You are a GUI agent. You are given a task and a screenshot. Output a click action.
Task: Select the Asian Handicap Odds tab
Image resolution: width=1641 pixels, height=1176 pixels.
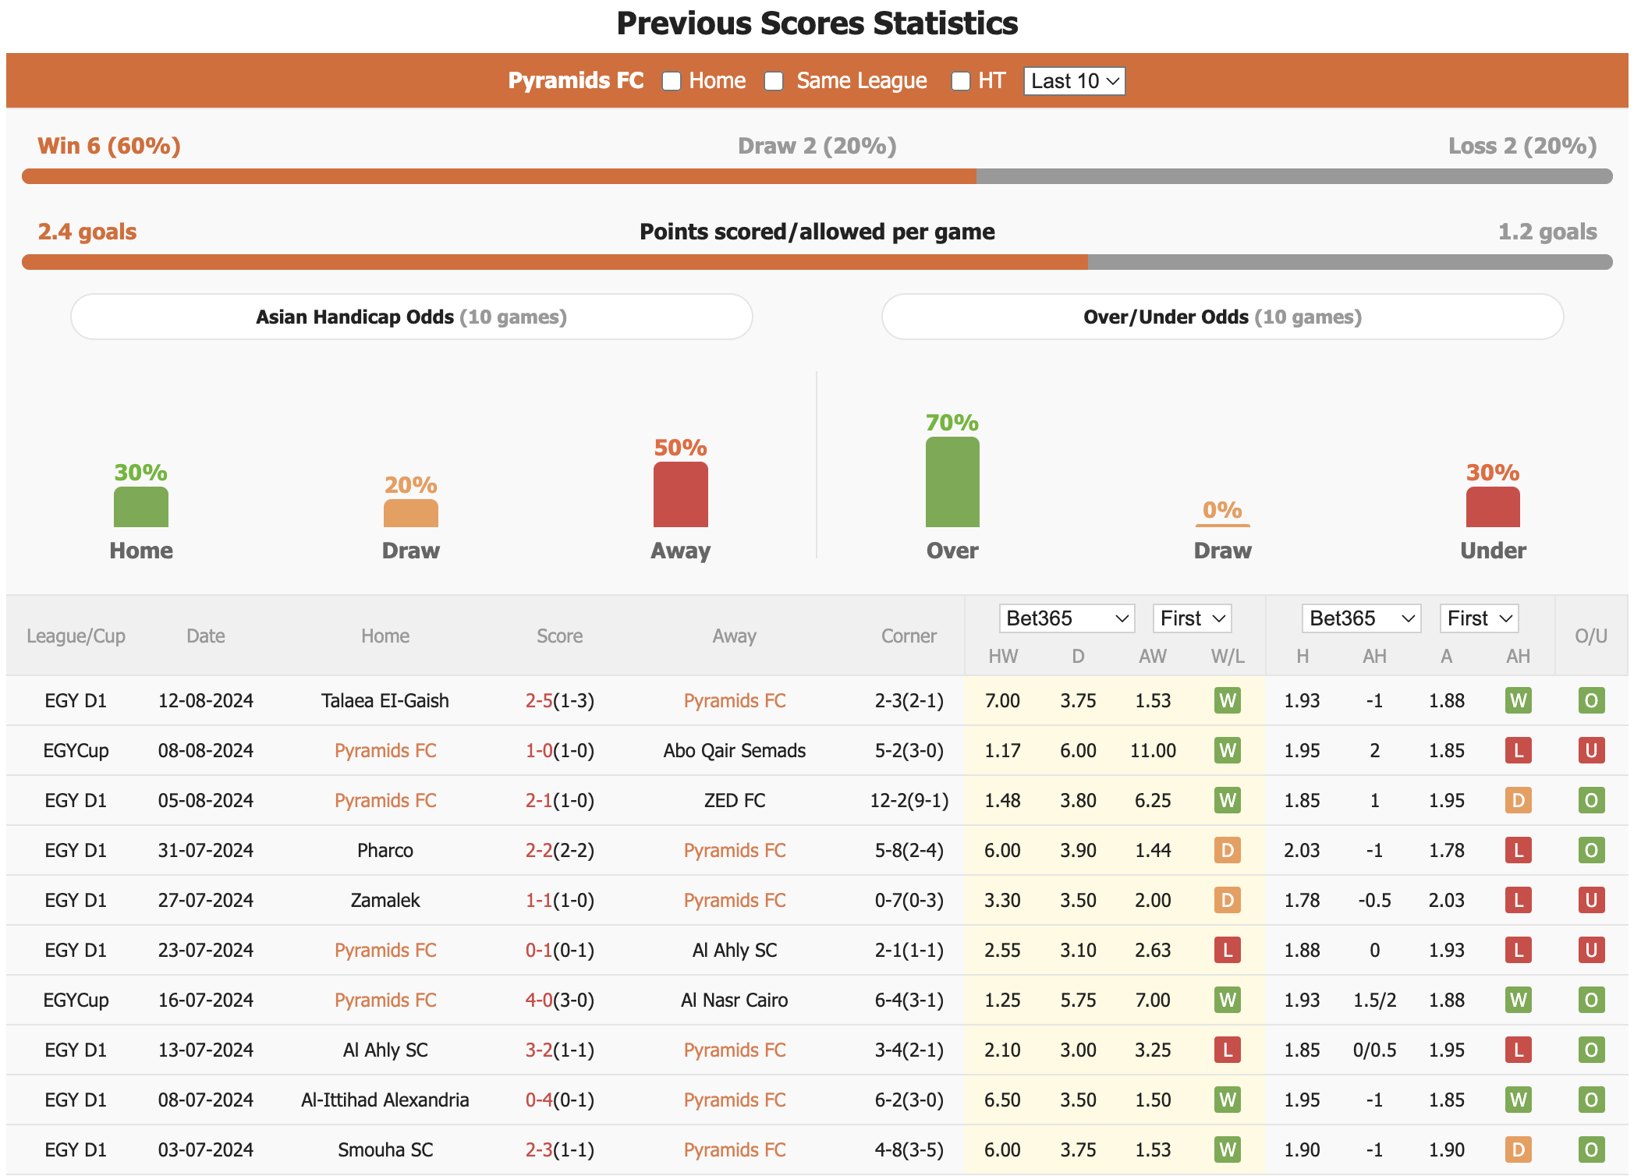pyautogui.click(x=412, y=317)
